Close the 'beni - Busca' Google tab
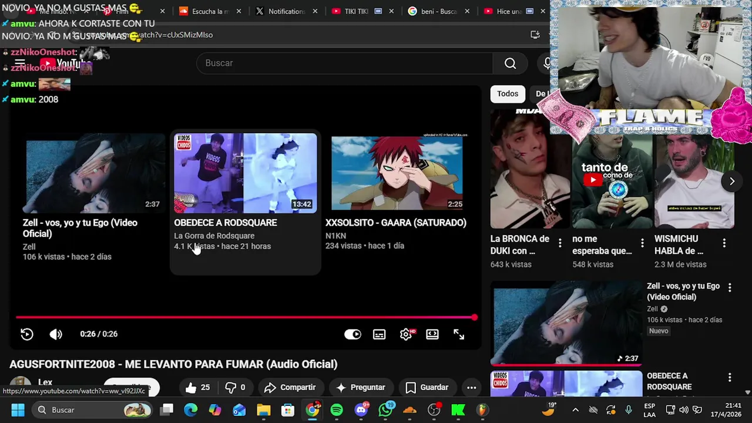This screenshot has height=423, width=752. [x=468, y=11]
